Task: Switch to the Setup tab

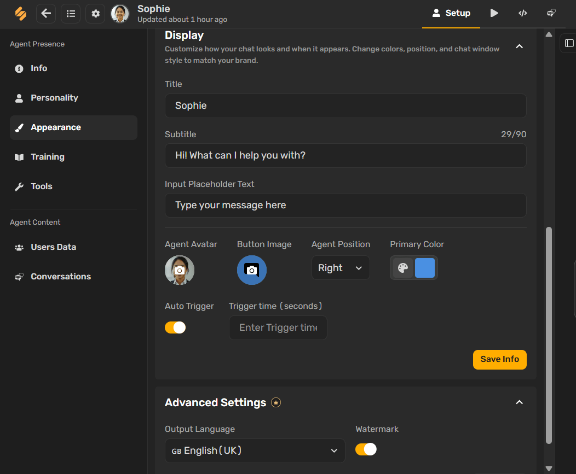Action: click(451, 13)
